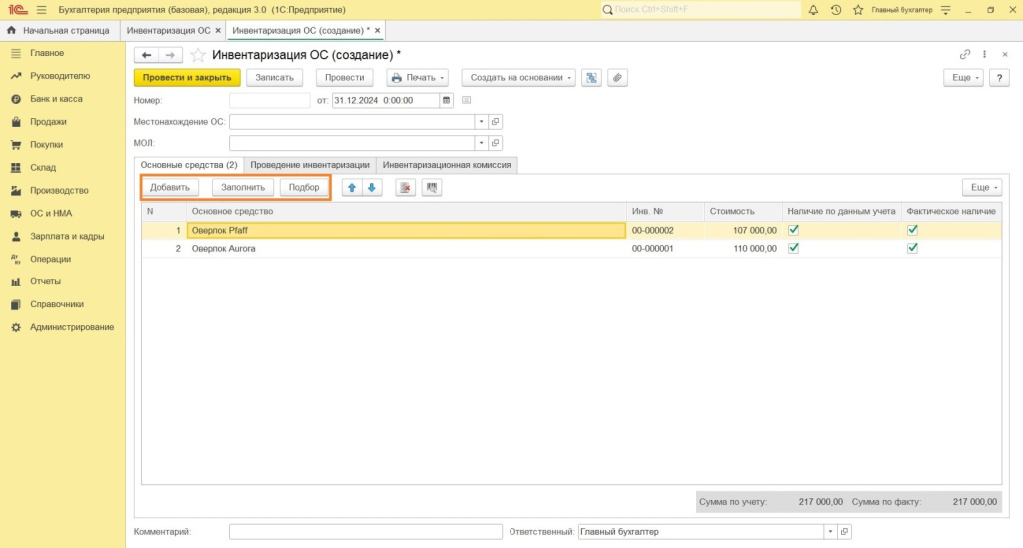Toggle Фактическое наличие for Оверлок Aurora

coord(912,248)
